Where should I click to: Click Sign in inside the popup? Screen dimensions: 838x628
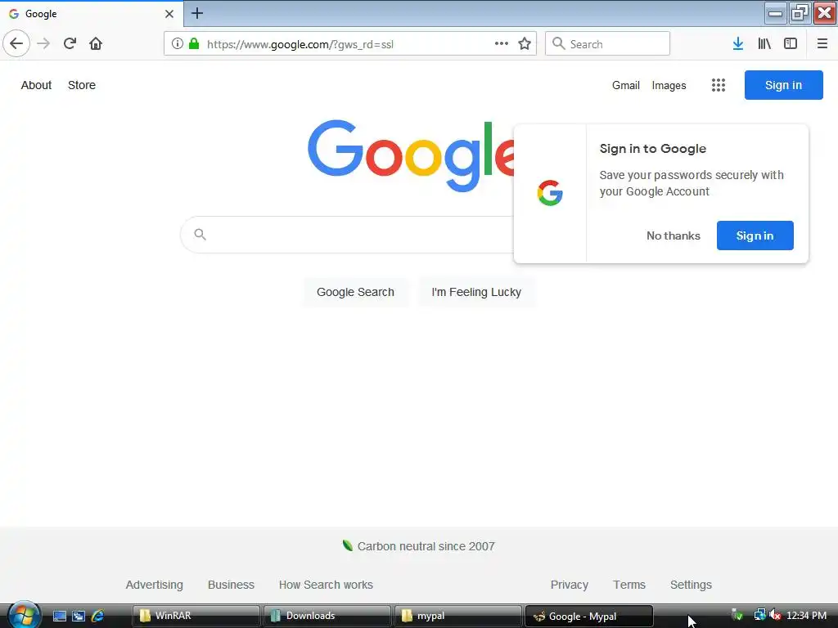click(x=755, y=235)
